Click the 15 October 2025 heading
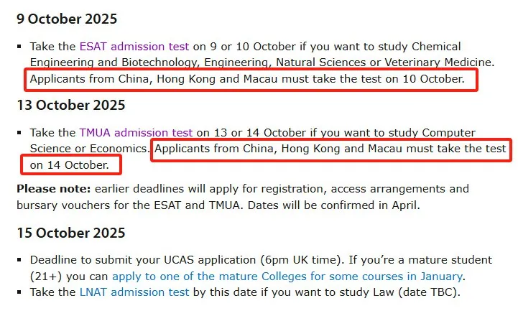 coord(71,233)
